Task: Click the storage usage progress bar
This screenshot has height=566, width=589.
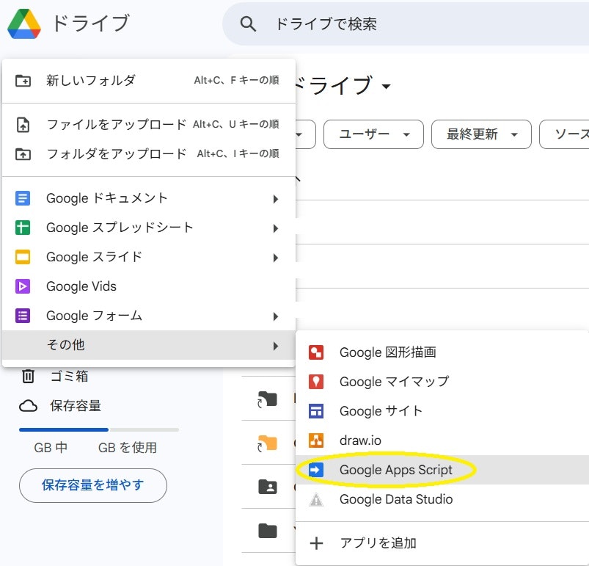Action: coord(99,429)
